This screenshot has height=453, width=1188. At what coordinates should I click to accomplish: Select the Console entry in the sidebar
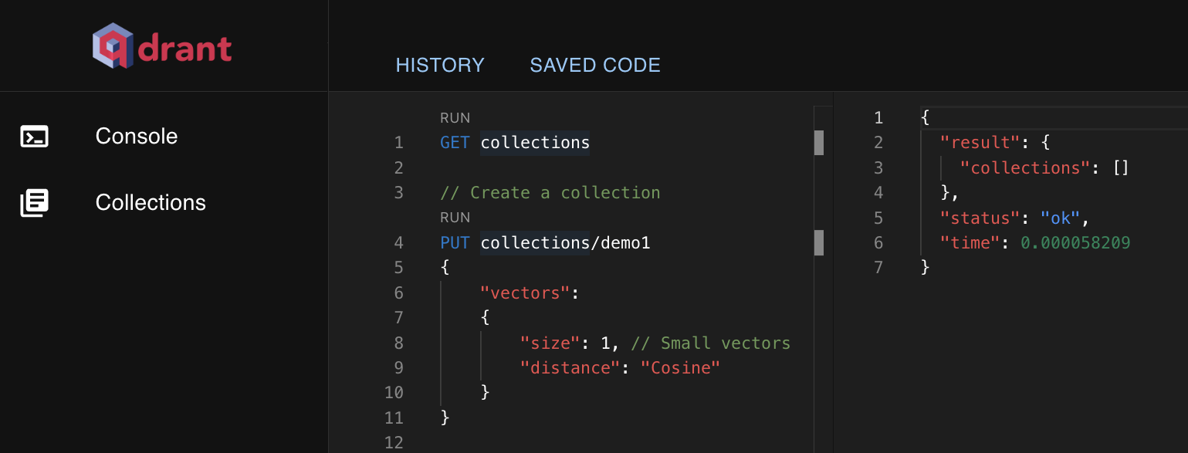[136, 136]
